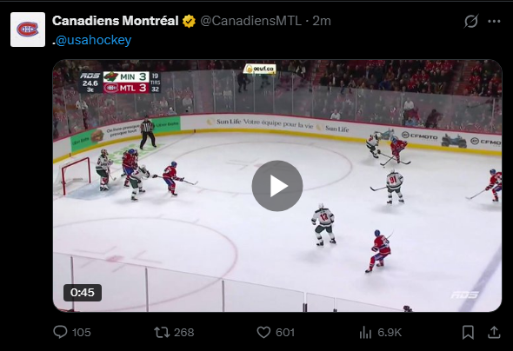Open the @usahockey mention
Screen dimensions: 513x351
point(93,40)
